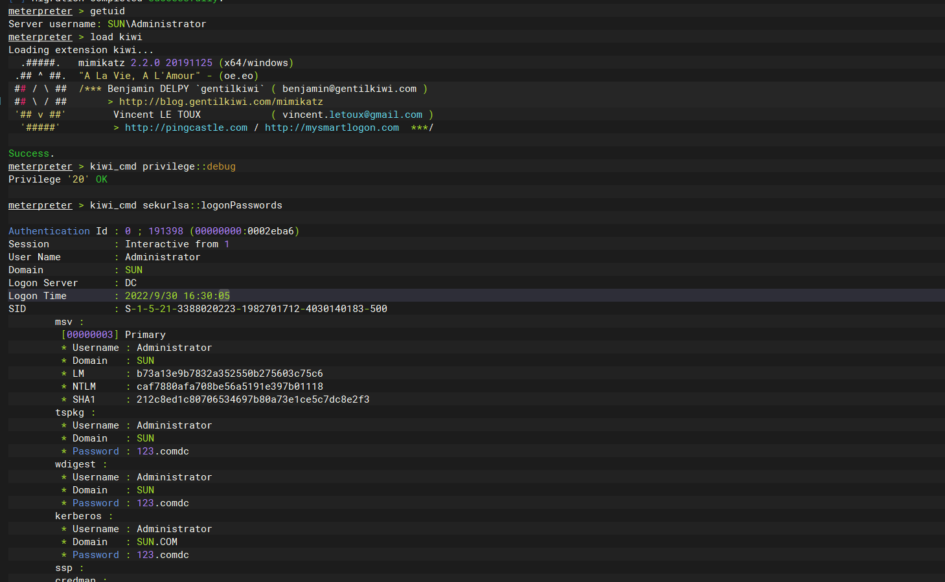The width and height of the screenshot is (945, 582).
Task: Click 'kiwi_cmd privilege::debug' command
Action: 163,166
